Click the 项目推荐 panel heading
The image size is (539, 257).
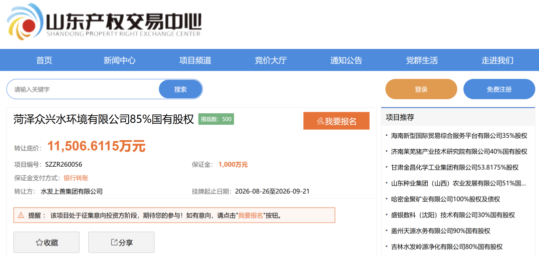point(400,117)
